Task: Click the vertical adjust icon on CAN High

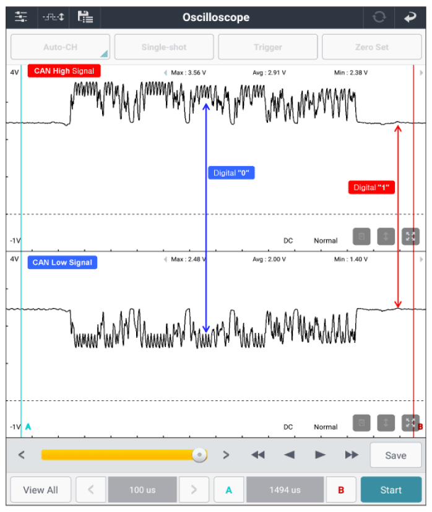Action: tap(386, 236)
